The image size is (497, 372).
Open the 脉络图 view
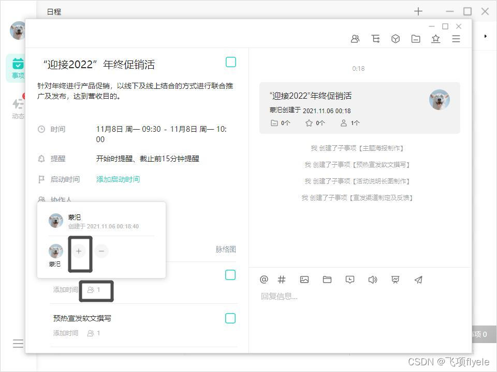pyautogui.click(x=226, y=249)
